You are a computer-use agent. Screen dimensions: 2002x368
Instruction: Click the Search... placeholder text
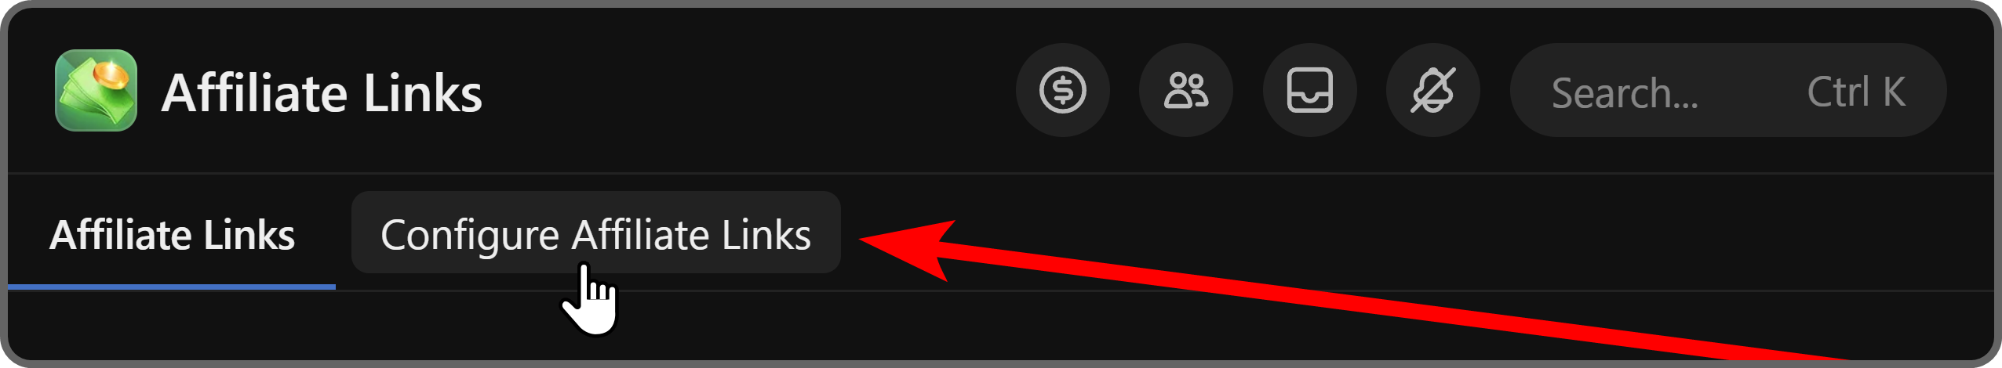(x=1625, y=93)
